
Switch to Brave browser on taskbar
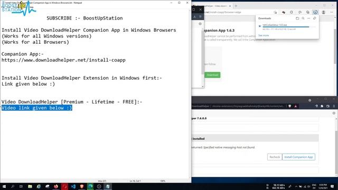click(82, 186)
